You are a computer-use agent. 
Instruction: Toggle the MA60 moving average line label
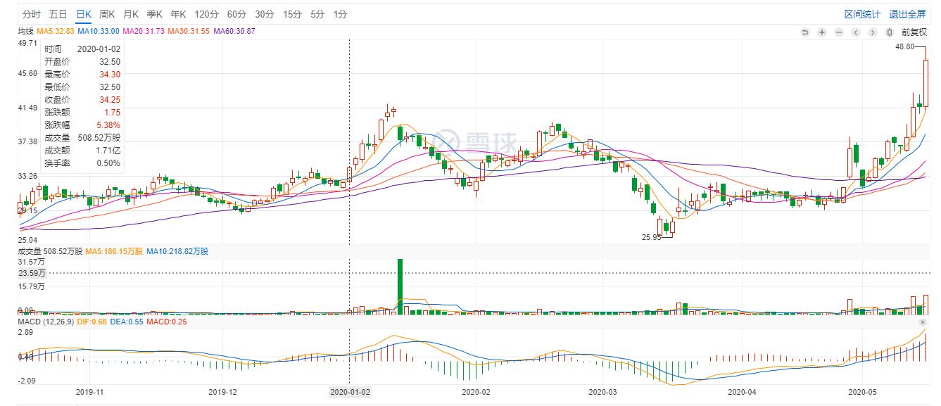(x=234, y=31)
